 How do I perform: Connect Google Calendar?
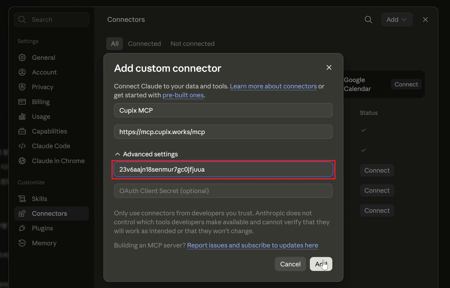406,84
